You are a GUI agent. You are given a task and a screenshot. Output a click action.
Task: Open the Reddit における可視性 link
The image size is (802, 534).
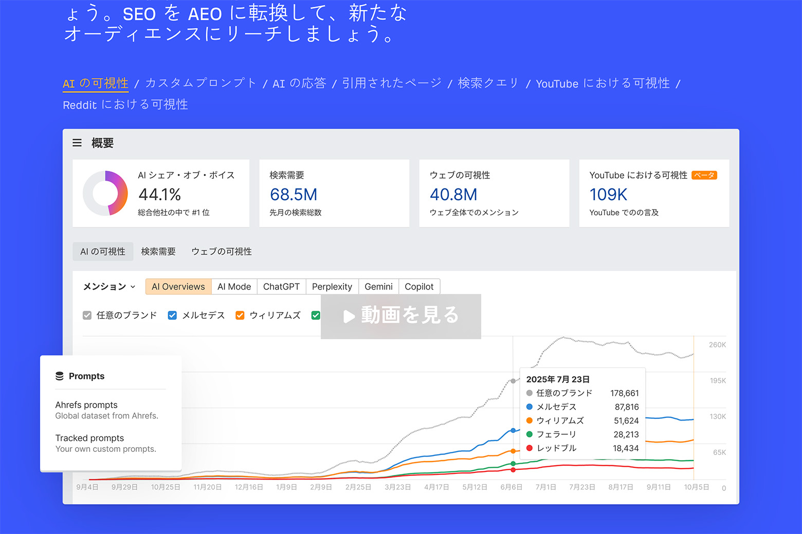[125, 105]
